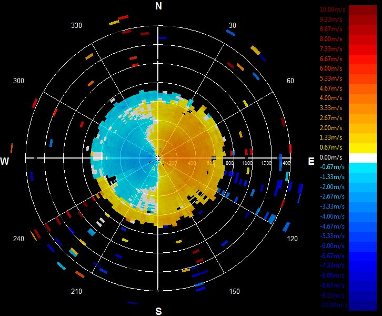Click the 800 range ring label

pos(229,163)
